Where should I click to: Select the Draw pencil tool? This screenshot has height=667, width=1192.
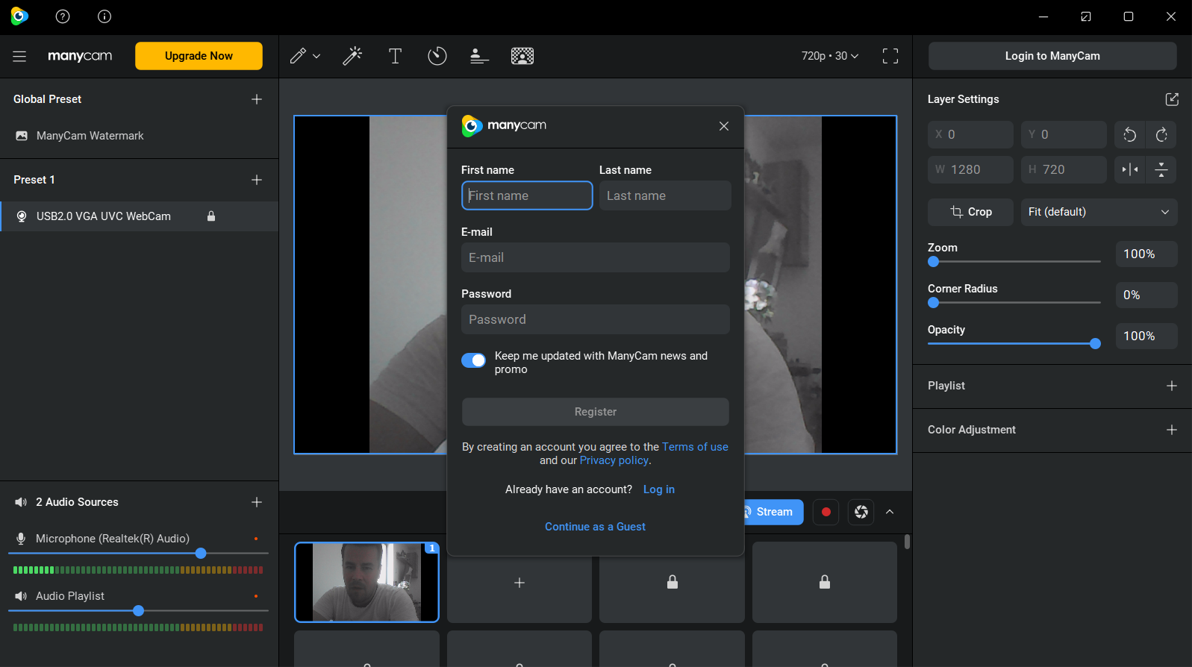pos(298,56)
